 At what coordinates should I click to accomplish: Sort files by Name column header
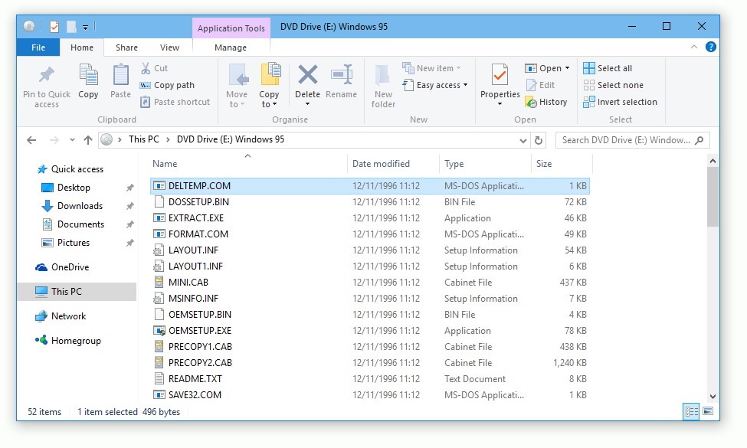click(x=247, y=164)
